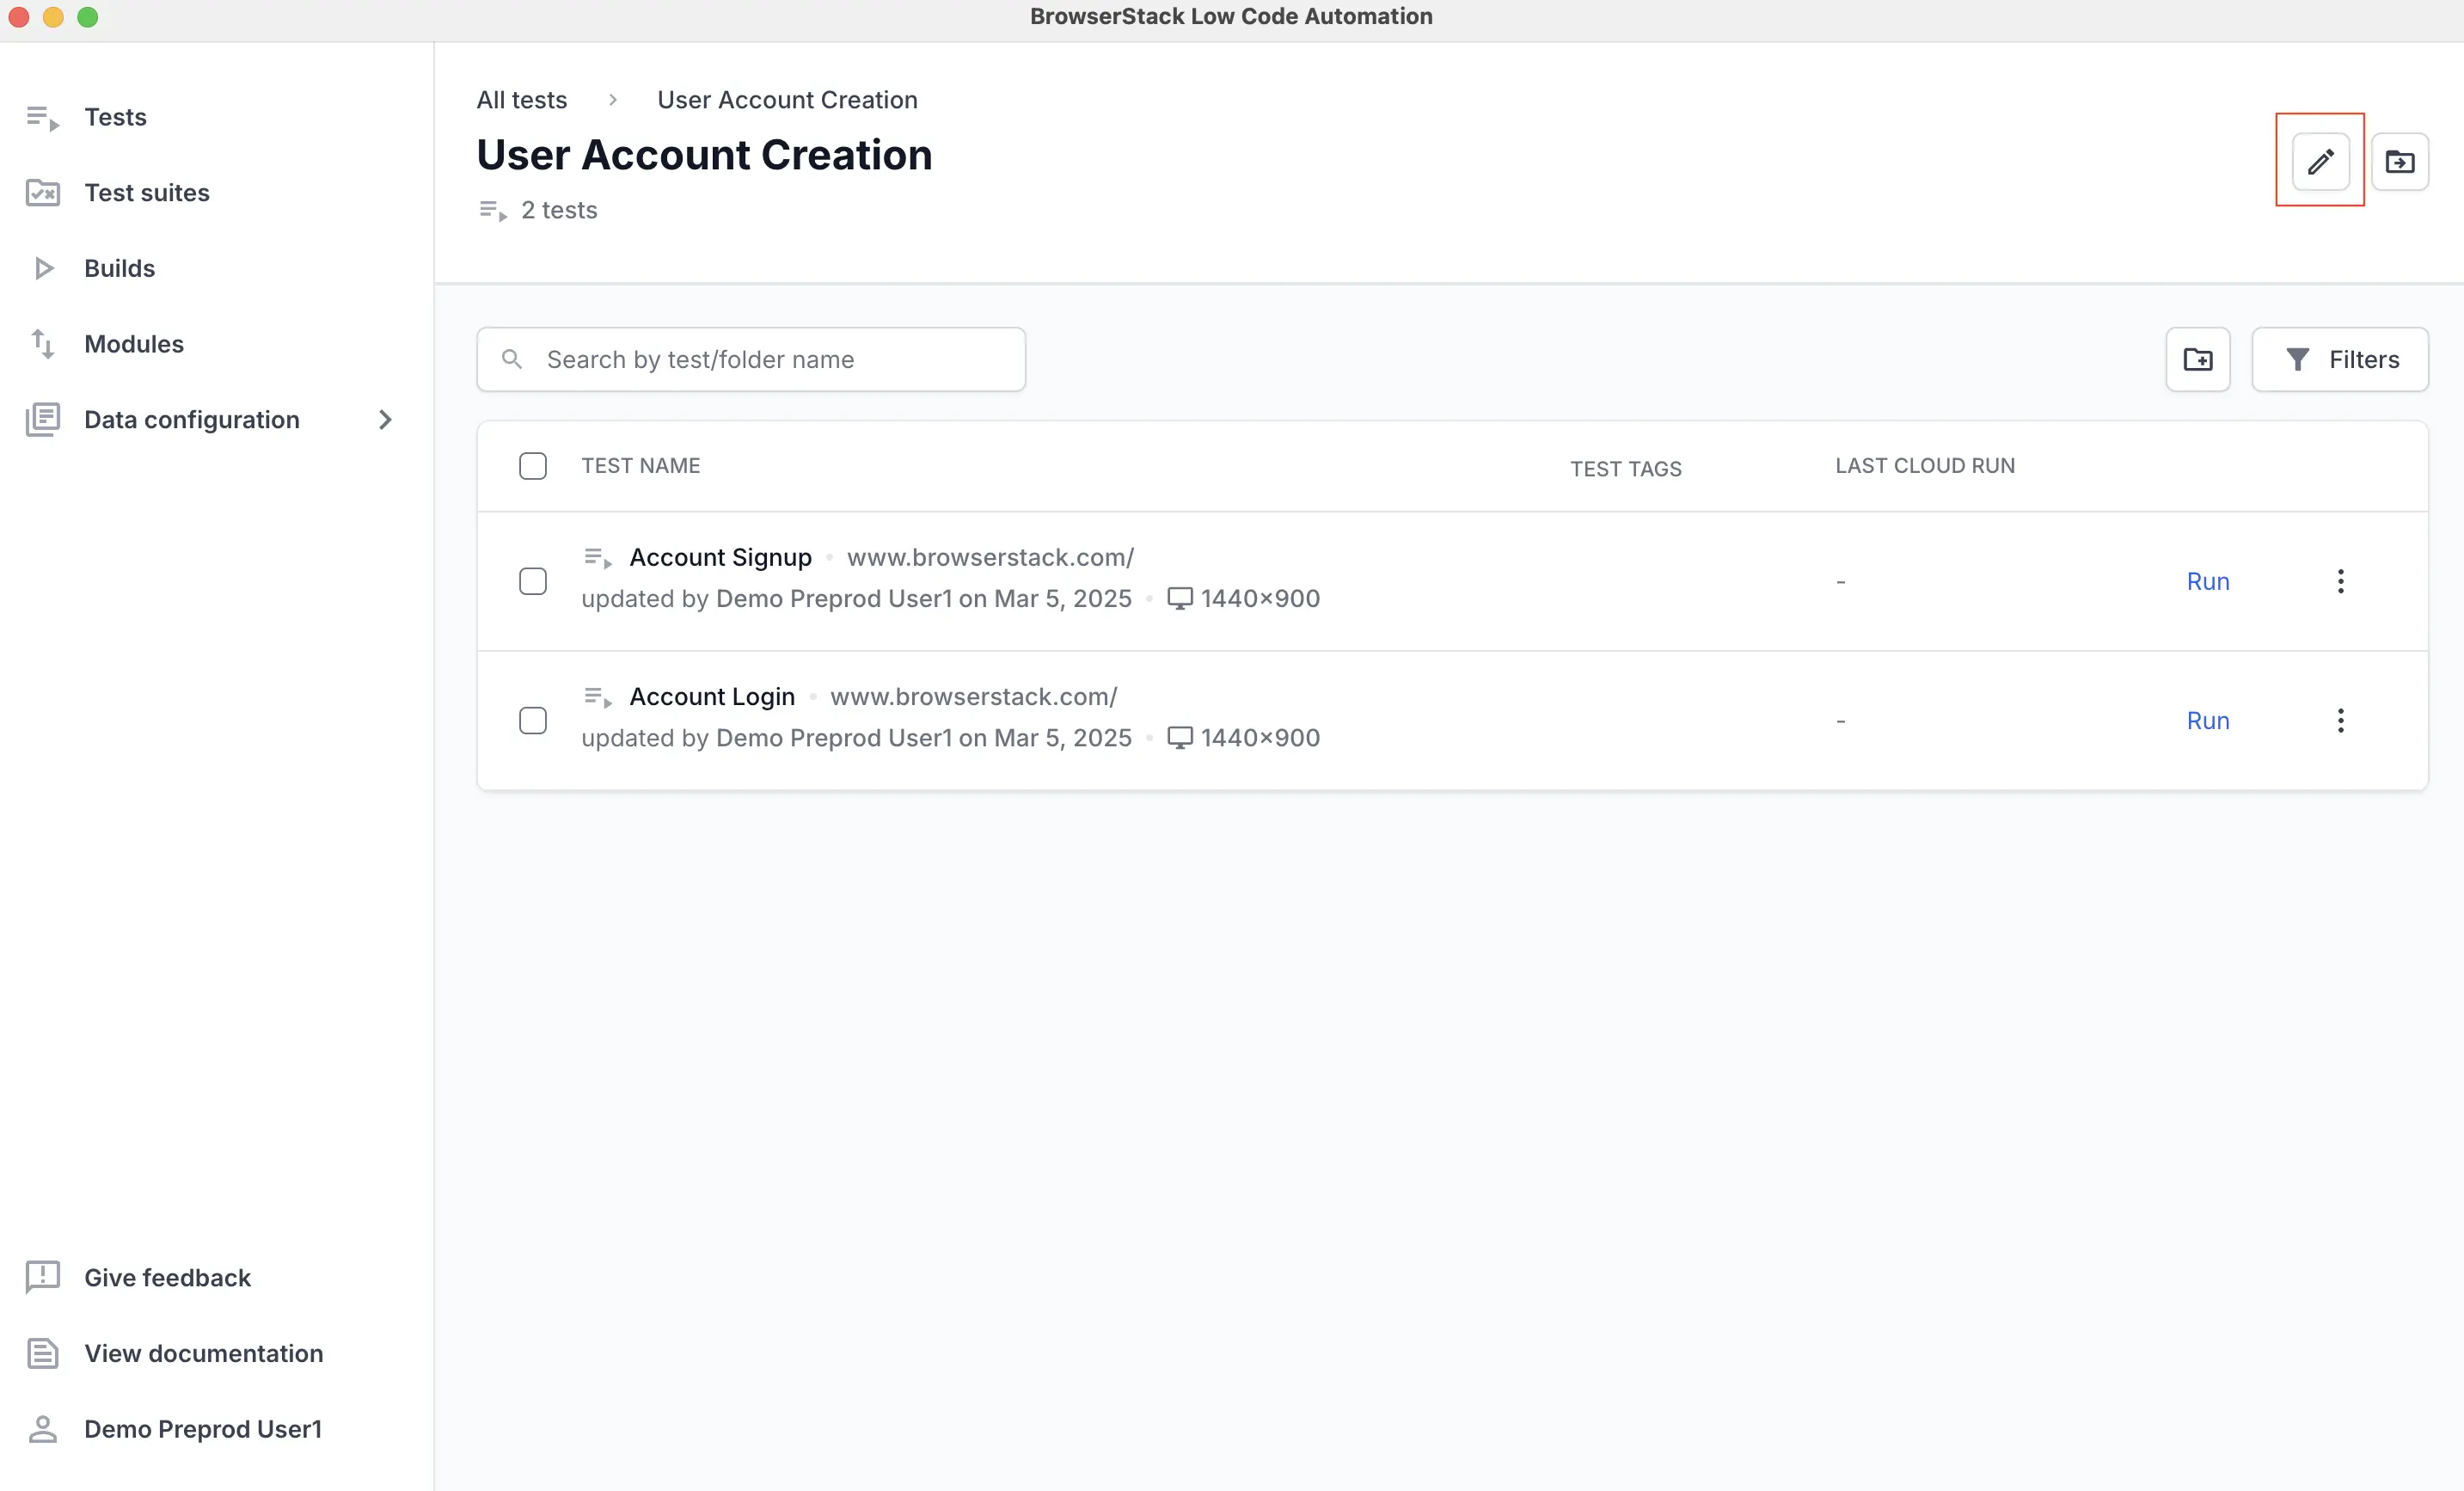The height and width of the screenshot is (1491, 2464).
Task: Open three-dot menu for Account Login
Action: (x=2340, y=720)
